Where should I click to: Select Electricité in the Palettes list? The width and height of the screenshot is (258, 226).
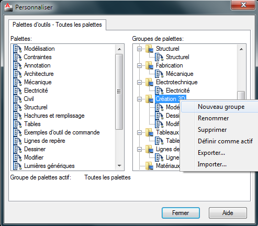pos(36,91)
